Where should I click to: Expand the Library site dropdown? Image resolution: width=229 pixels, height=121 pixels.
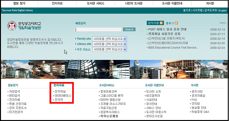pos(109,44)
